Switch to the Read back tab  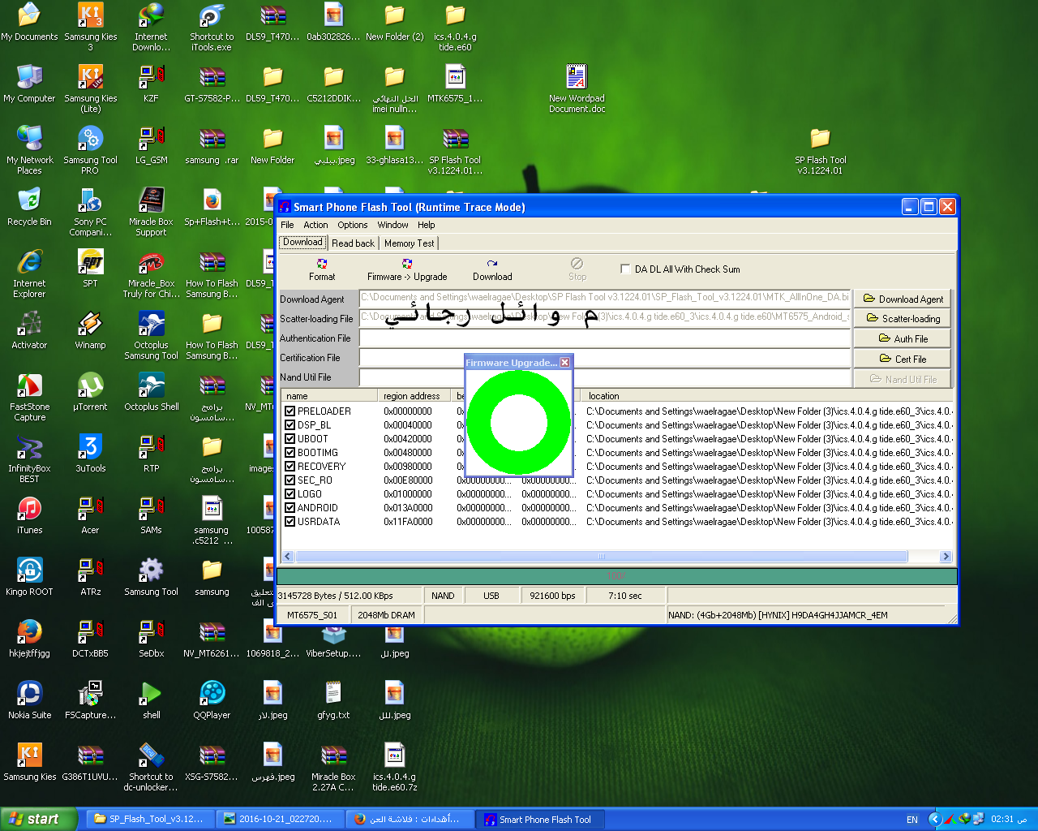pyautogui.click(x=353, y=243)
